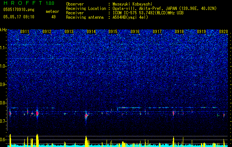
Task: Click the 0912 time marker
Action: pyautogui.click(x=47, y=31)
